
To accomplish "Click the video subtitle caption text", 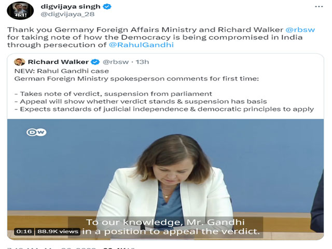I will tap(165, 227).
